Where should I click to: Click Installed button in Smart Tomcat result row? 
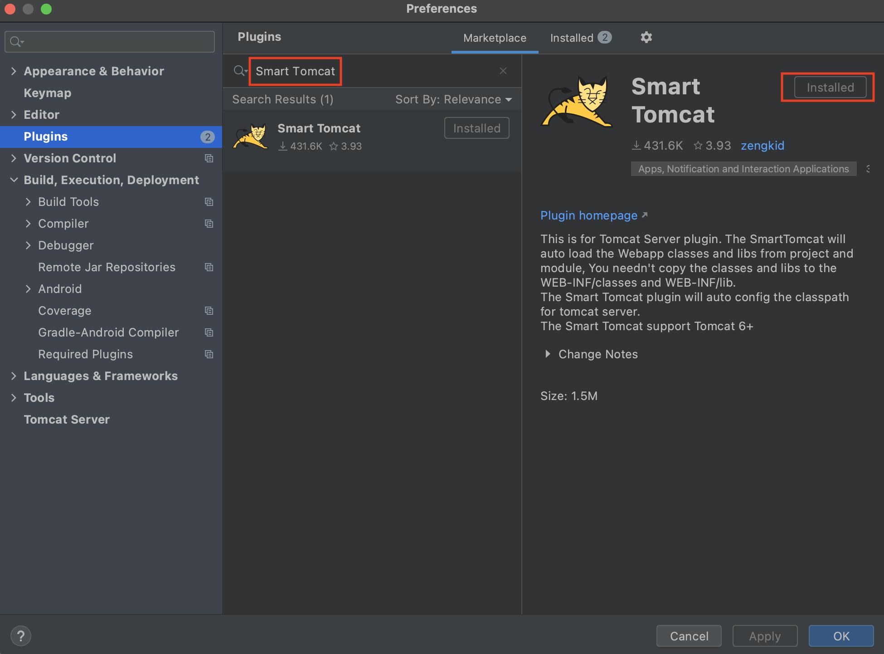[x=477, y=128]
